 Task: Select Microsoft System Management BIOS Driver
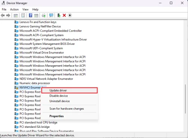pos(47,44)
